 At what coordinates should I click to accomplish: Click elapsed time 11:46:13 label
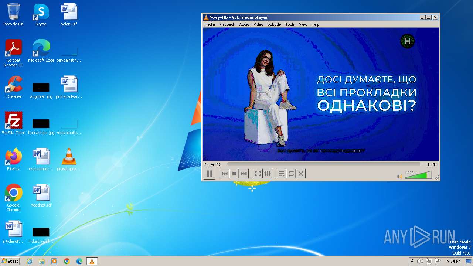pyautogui.click(x=213, y=164)
